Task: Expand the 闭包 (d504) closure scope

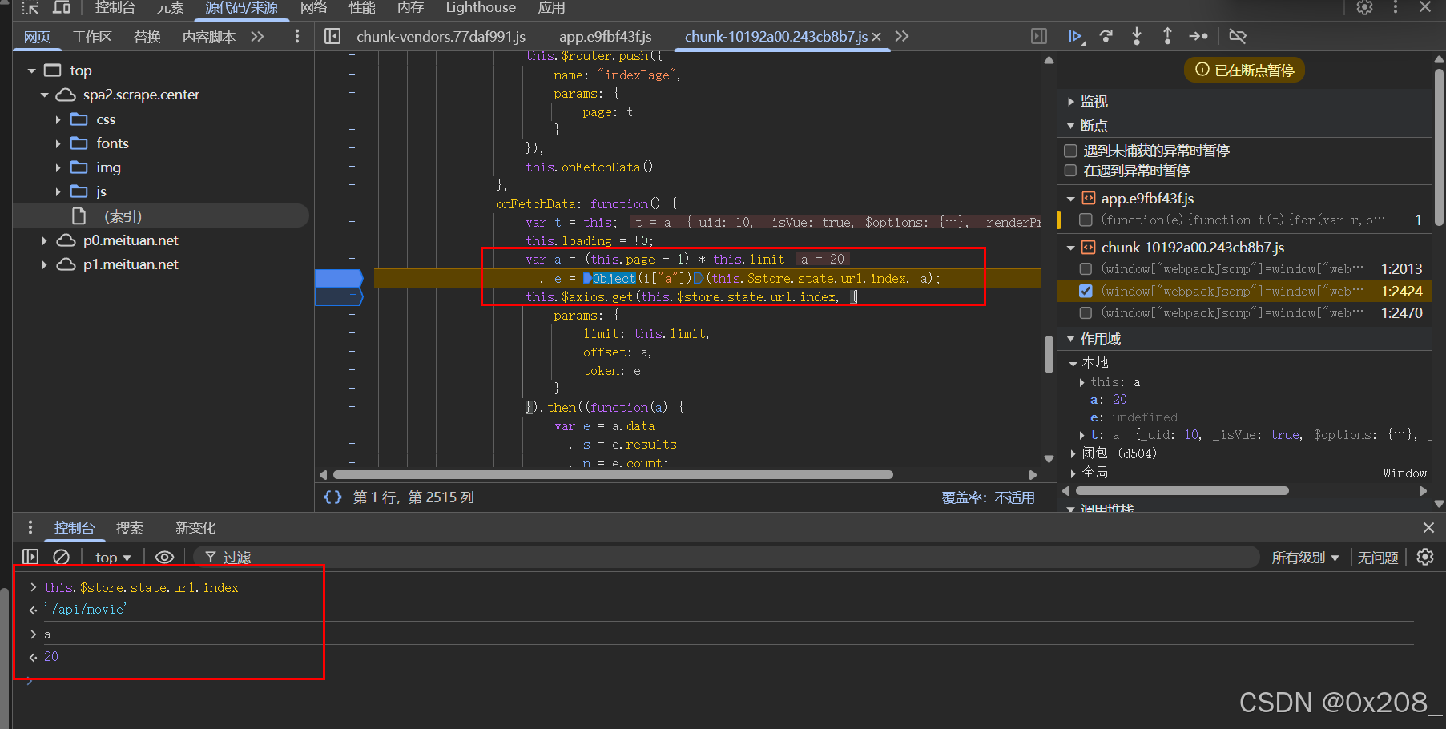Action: [1073, 453]
